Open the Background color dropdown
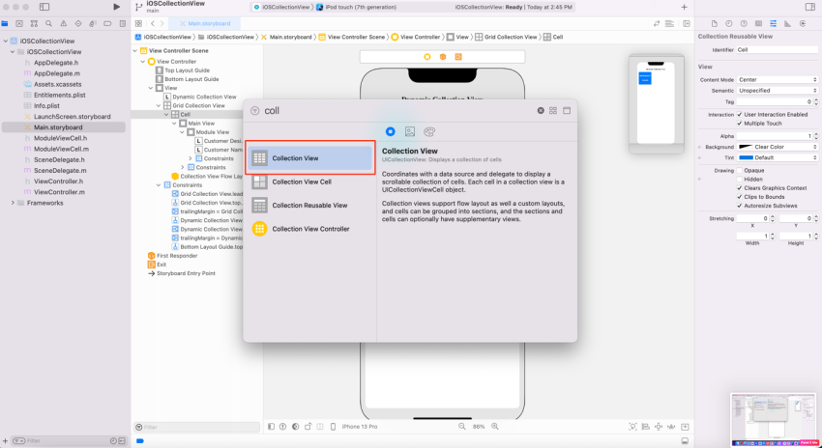This screenshot has height=448, width=822. pos(777,147)
